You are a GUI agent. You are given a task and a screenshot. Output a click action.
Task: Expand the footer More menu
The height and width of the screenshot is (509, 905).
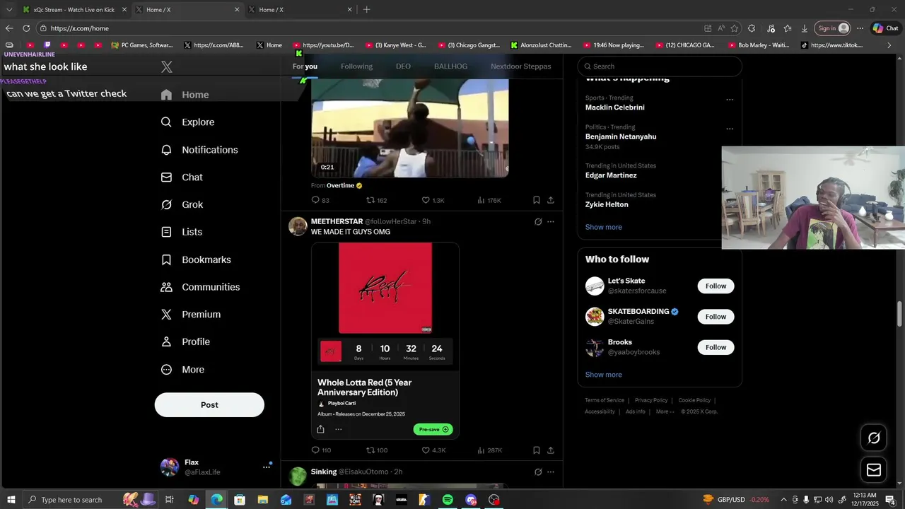point(665,411)
